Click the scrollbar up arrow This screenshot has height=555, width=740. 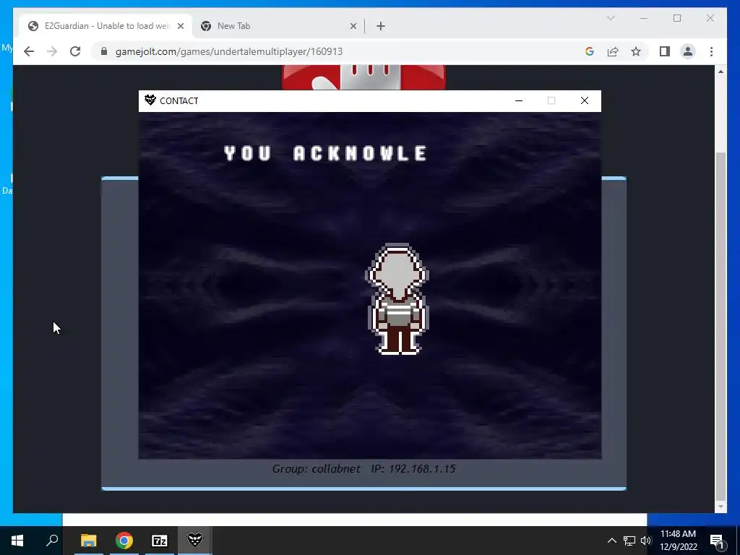tap(720, 72)
